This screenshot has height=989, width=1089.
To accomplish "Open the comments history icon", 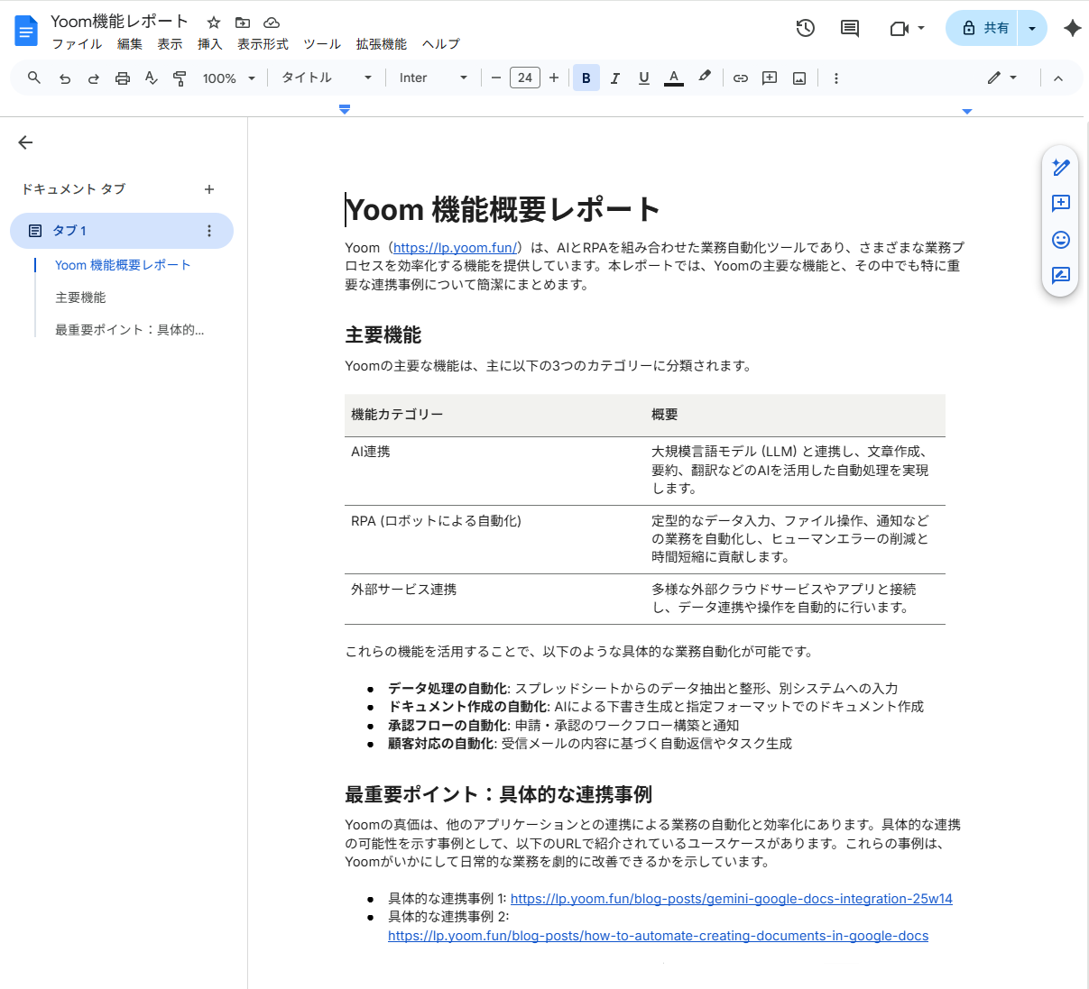I will 850,28.
